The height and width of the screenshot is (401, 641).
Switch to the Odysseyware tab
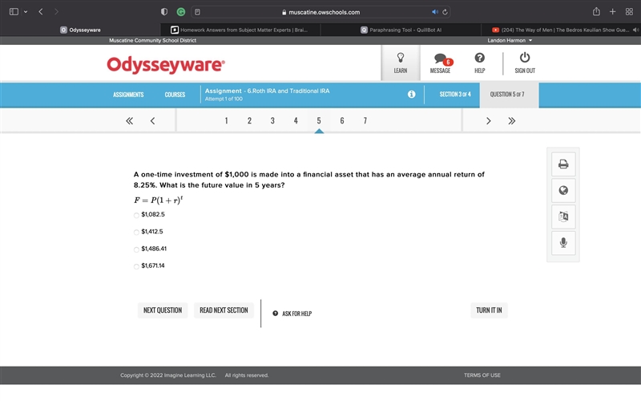[80, 30]
